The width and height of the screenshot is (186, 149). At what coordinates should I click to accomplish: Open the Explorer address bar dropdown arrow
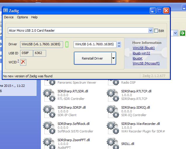coord(175,33)
